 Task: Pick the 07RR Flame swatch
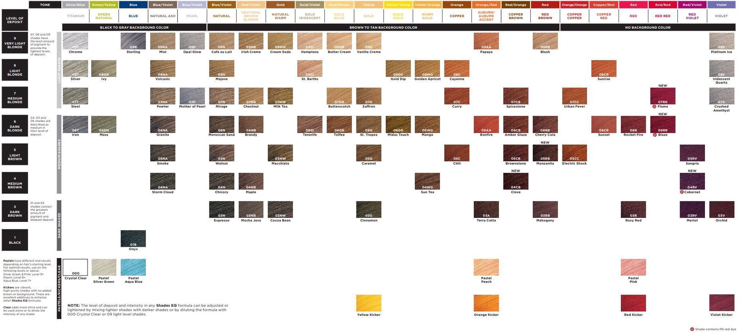point(663,96)
